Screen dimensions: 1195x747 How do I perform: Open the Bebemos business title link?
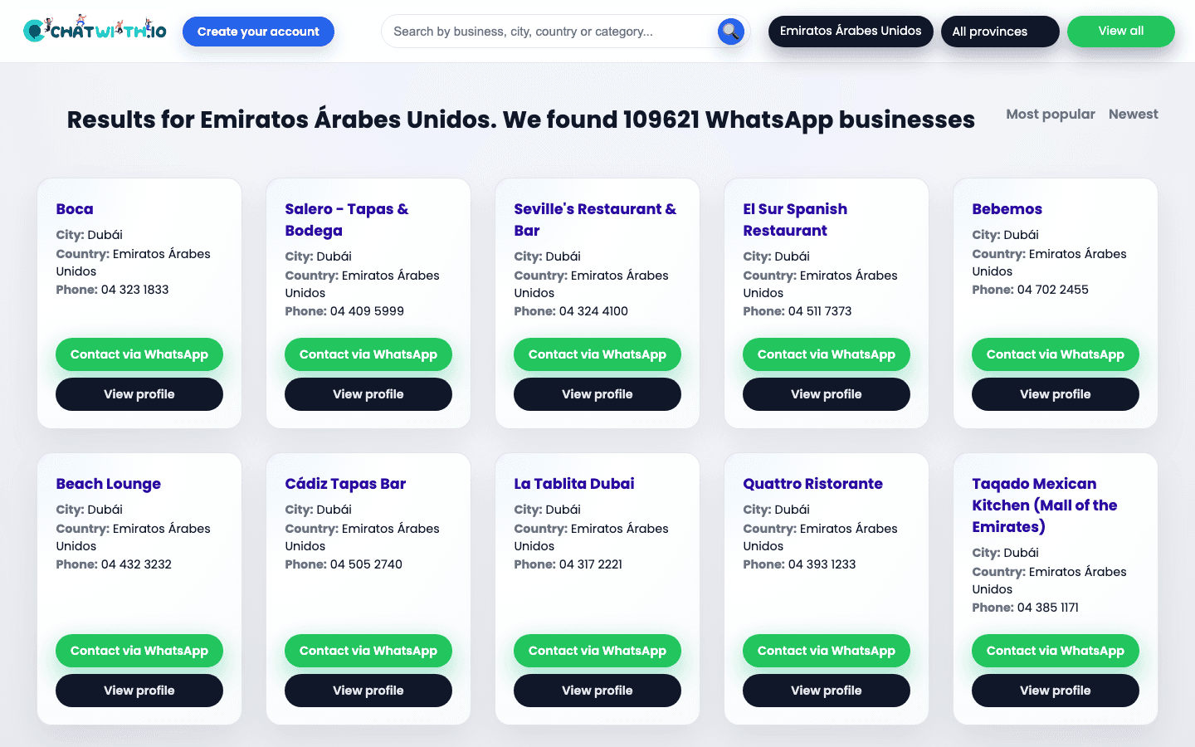pyautogui.click(x=1007, y=209)
